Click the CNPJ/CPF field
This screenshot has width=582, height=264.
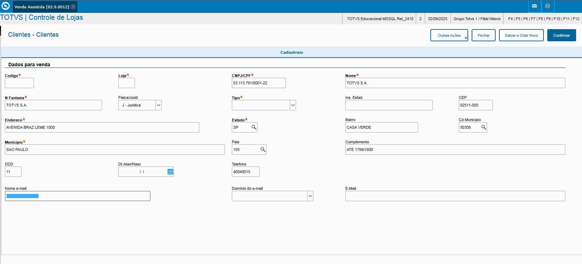click(x=259, y=83)
